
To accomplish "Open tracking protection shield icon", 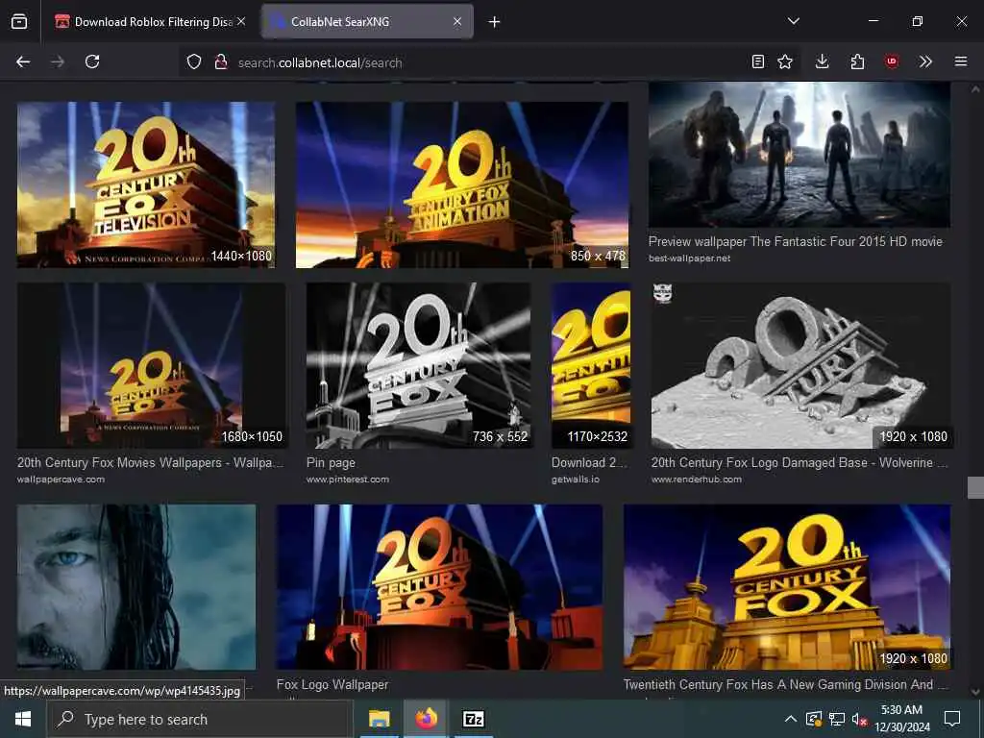I will 194,62.
